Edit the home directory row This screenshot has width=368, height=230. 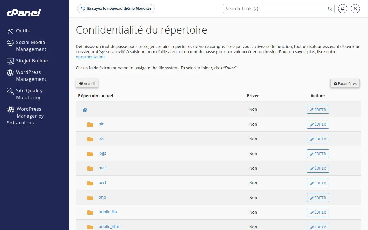pos(318,109)
